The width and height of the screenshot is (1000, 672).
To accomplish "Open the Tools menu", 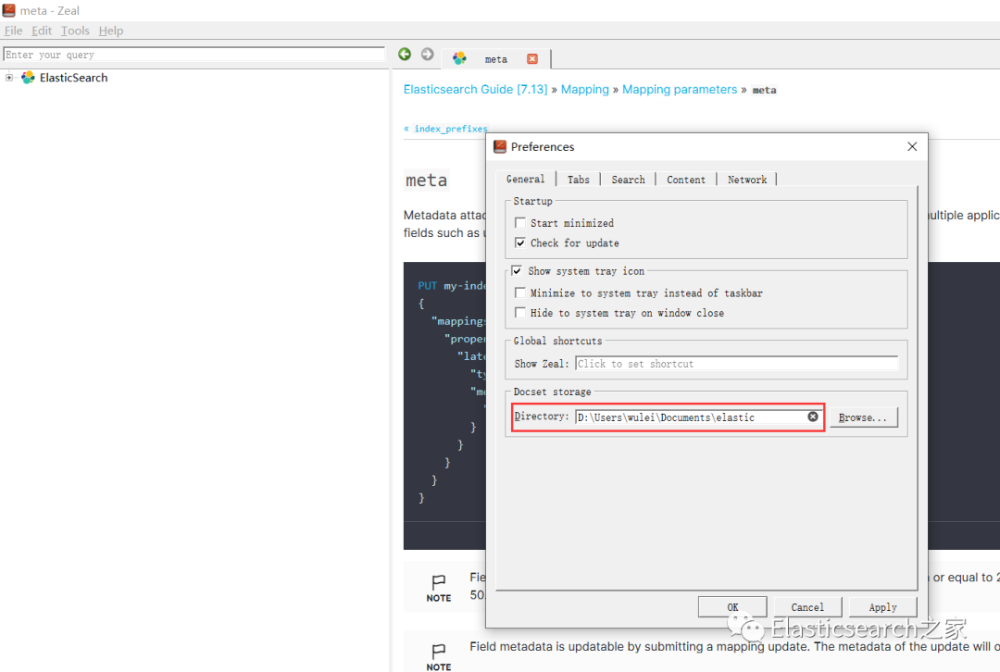I will pos(75,31).
